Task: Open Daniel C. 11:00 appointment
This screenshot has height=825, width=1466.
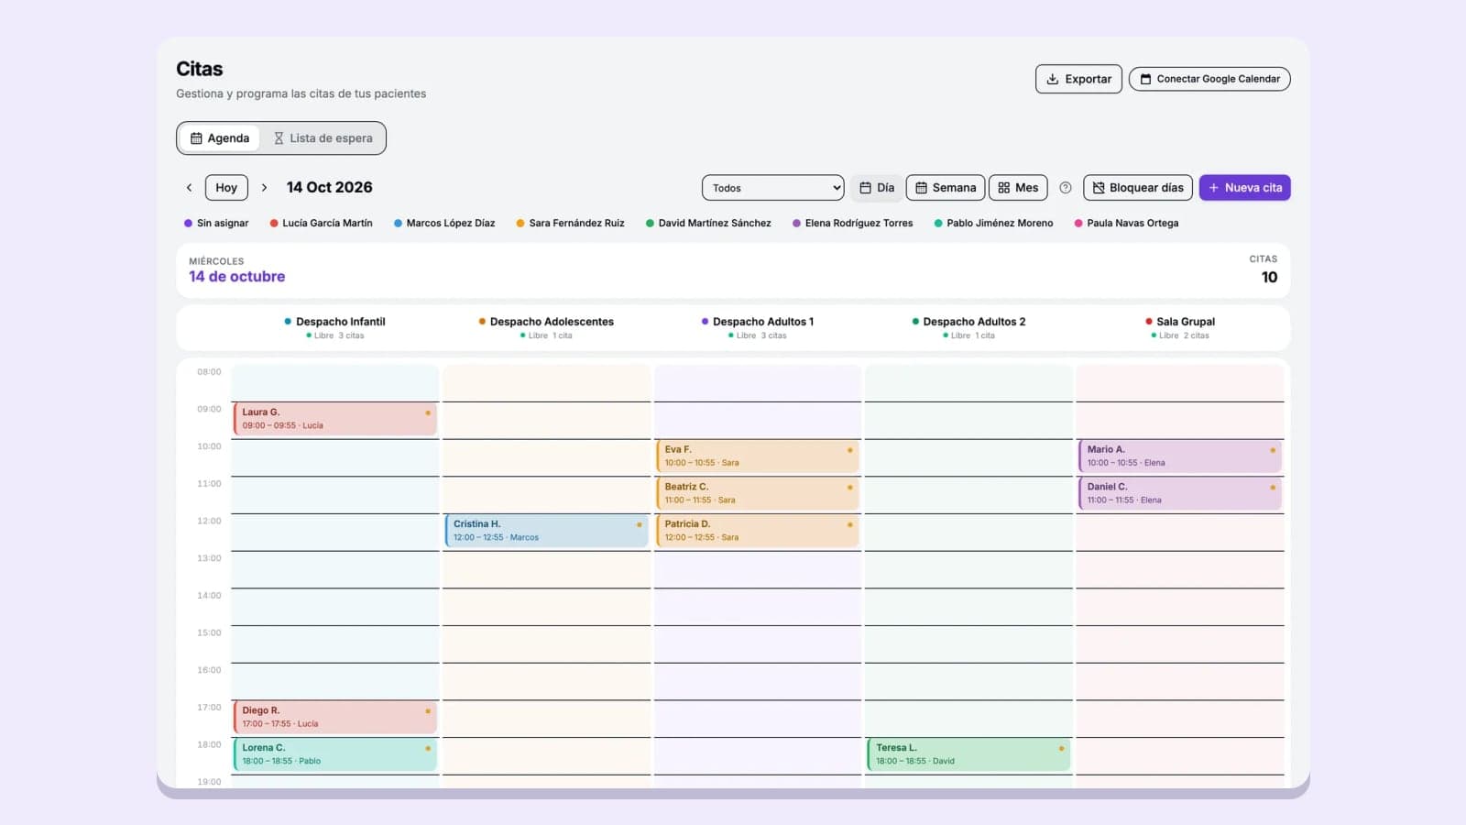Action: point(1180,493)
